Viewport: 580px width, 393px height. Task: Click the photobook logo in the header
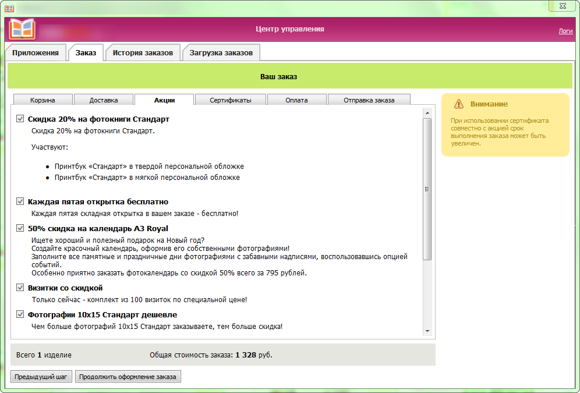(22, 29)
